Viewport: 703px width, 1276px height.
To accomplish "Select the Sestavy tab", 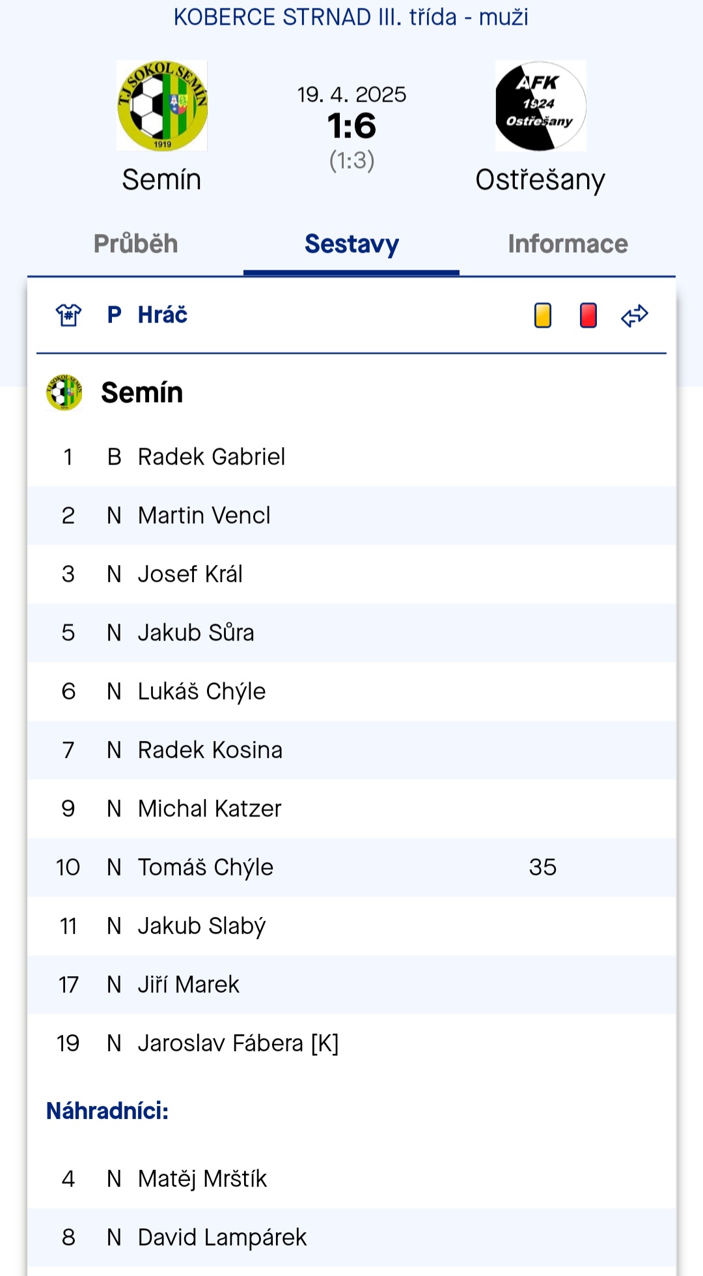I will (351, 244).
